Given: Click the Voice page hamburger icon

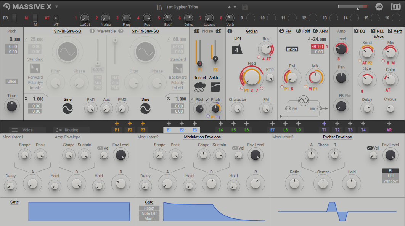Looking at the screenshot, I should tap(15, 130).
